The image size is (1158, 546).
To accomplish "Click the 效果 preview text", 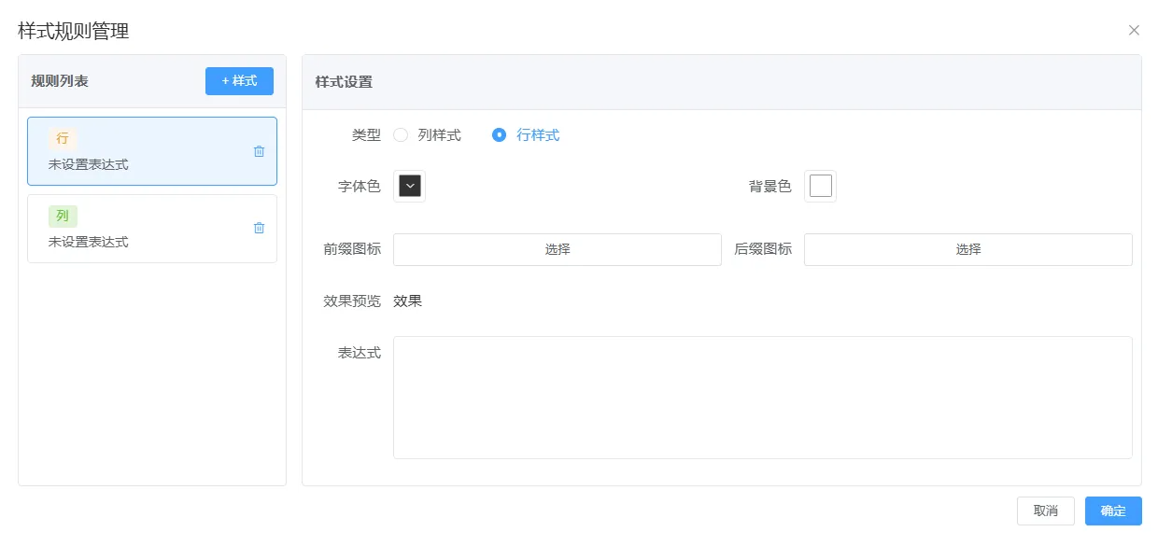I will (x=408, y=301).
